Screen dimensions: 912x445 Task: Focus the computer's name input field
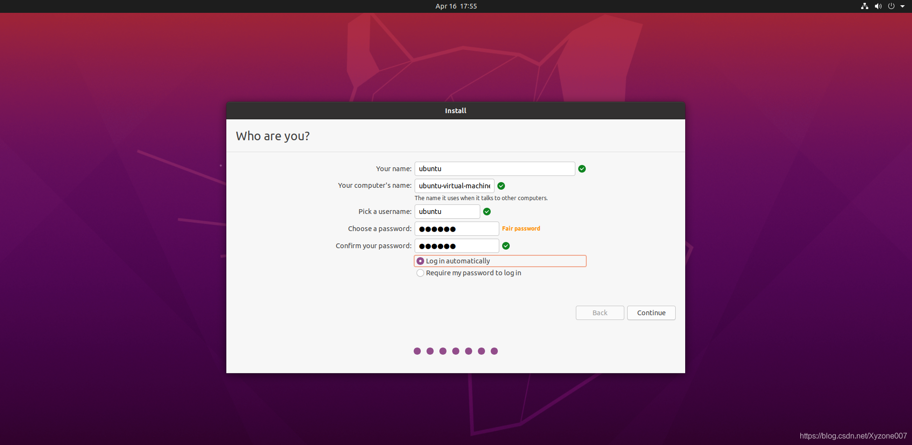(454, 186)
